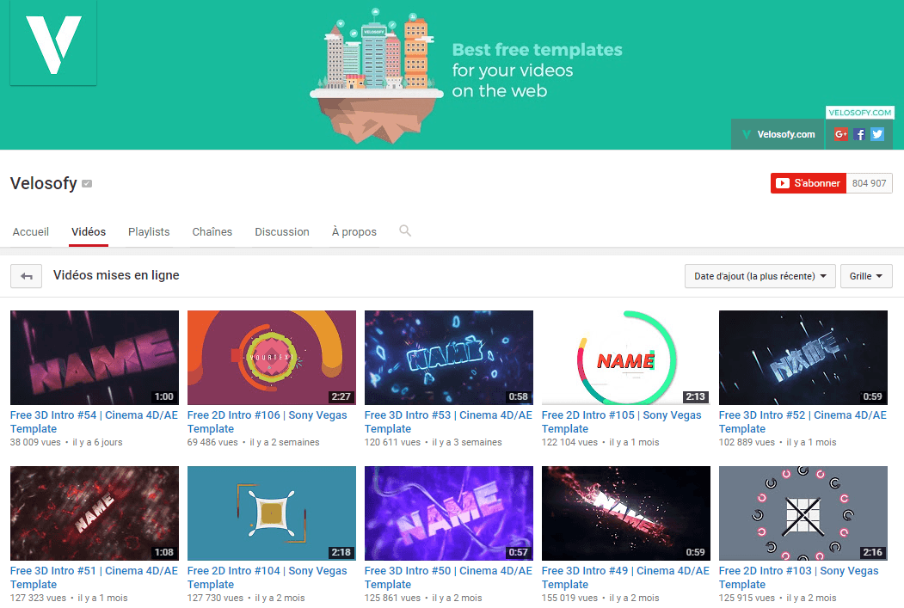Image resolution: width=904 pixels, height=608 pixels.
Task: Click the '122 104 vues' view count
Action: tap(569, 442)
